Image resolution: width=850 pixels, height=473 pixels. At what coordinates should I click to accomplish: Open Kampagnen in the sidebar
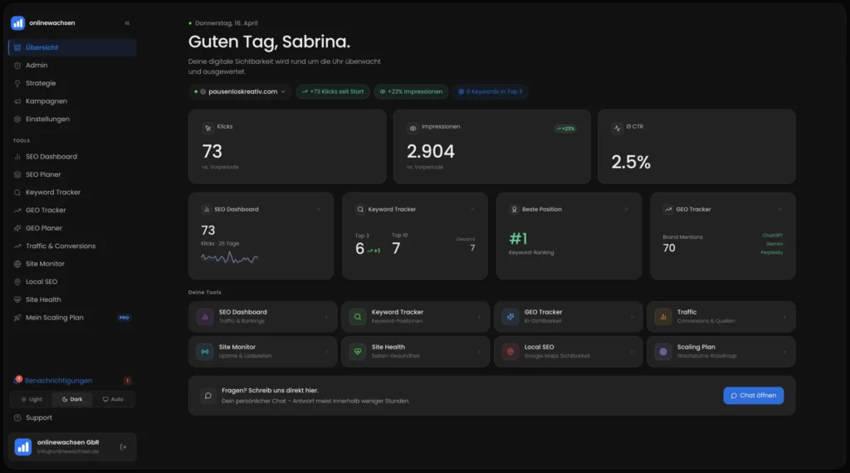tap(46, 101)
